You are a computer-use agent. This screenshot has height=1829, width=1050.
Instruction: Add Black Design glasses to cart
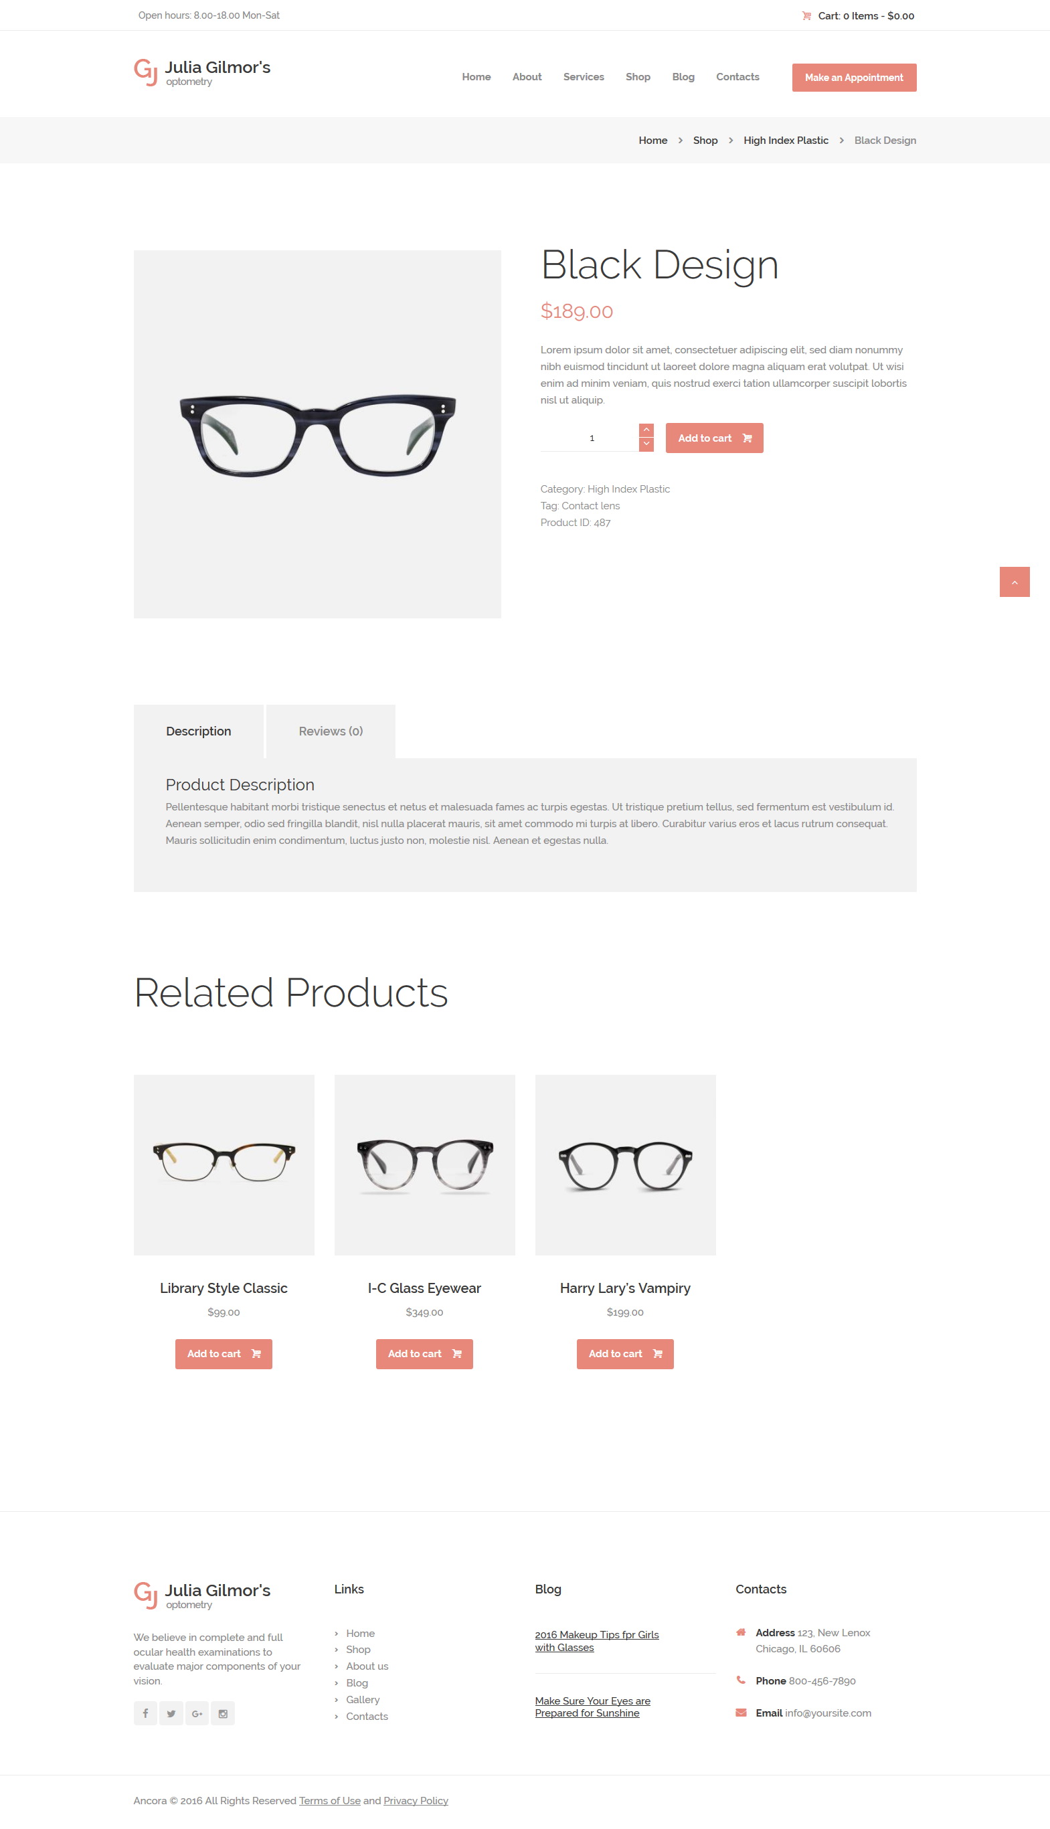click(714, 438)
